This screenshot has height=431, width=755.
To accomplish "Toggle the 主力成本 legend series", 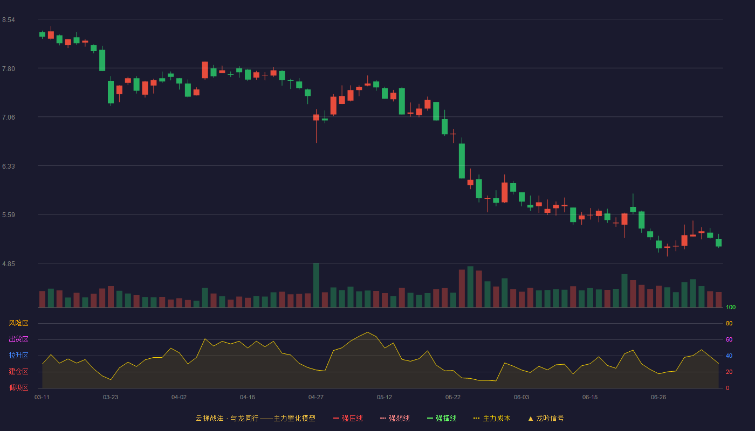I will [x=492, y=418].
